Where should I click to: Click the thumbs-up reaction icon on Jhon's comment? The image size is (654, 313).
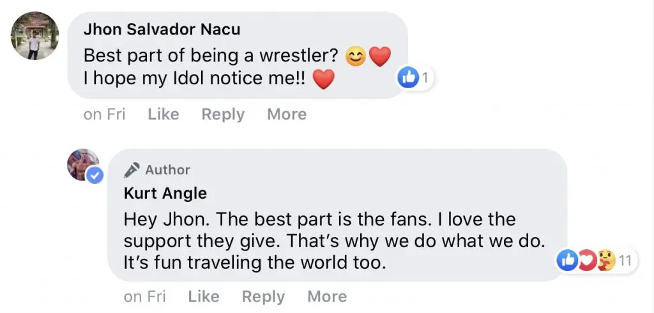(x=407, y=79)
